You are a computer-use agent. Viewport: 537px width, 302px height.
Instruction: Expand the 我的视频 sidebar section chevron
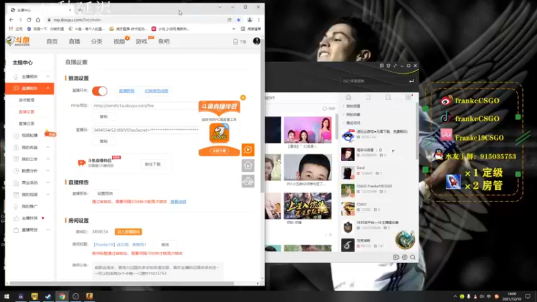point(48,194)
